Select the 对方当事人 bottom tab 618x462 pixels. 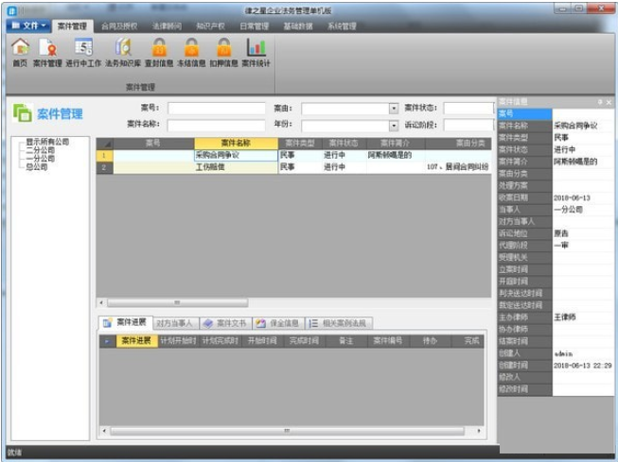174,323
